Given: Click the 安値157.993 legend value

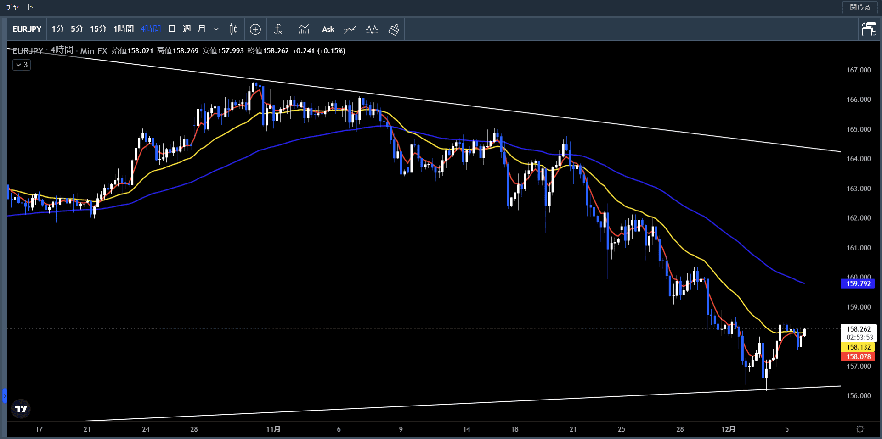Looking at the screenshot, I should pyautogui.click(x=223, y=50).
